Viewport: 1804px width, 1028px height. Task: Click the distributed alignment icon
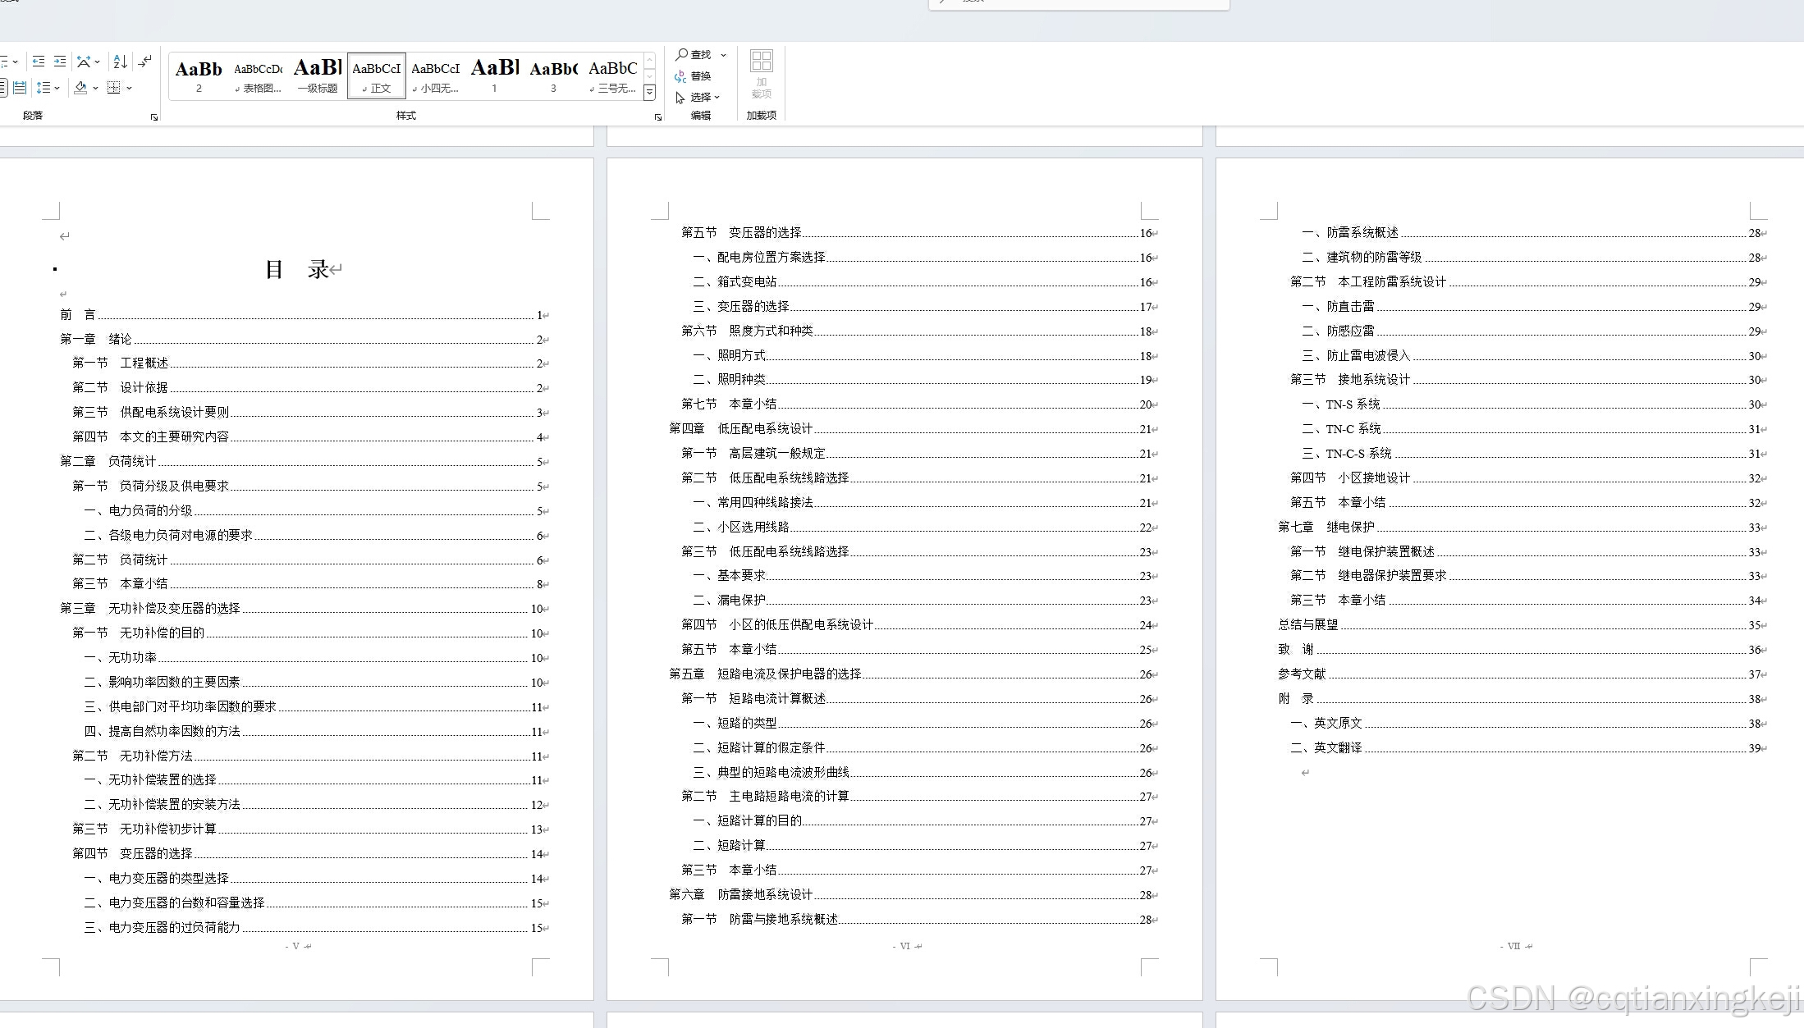click(x=20, y=88)
